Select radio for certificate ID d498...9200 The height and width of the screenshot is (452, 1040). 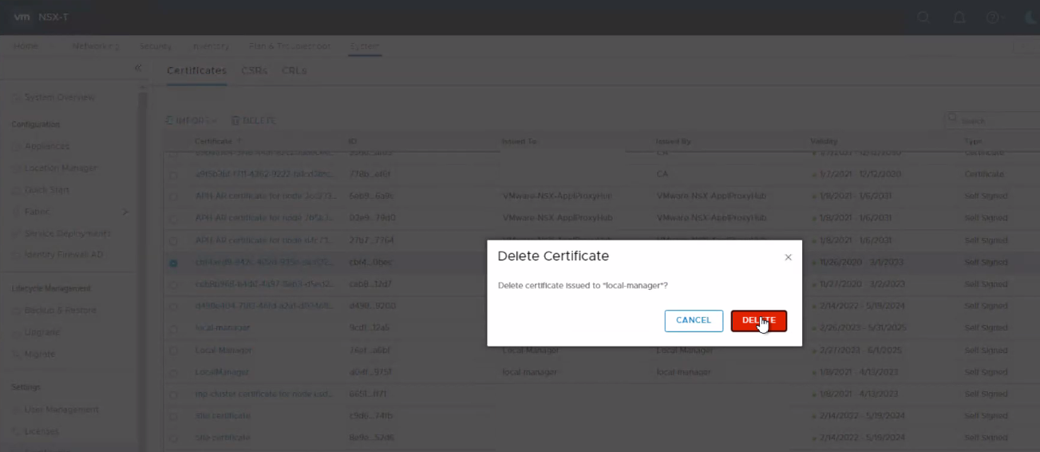173,306
